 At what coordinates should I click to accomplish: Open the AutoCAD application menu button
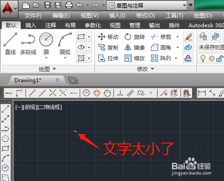pos(9,9)
